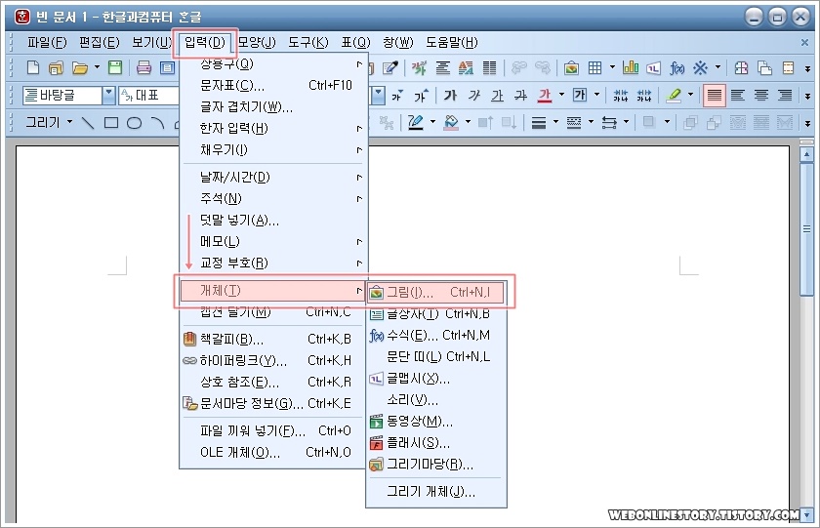Screen dimensions: 820x528
Task: Select the straight line drawing tool
Action: pos(88,123)
